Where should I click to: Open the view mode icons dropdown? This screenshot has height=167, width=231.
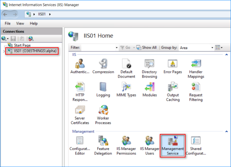[219, 48]
